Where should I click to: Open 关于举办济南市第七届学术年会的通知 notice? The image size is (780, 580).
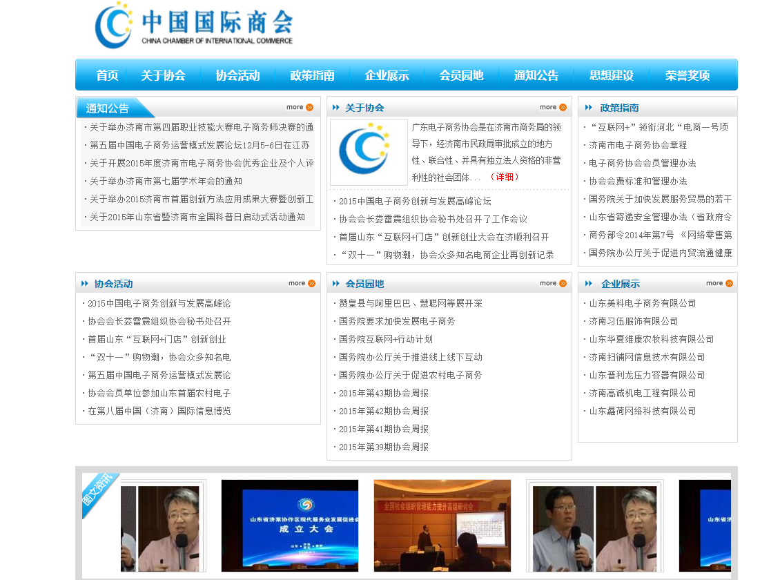[166, 181]
